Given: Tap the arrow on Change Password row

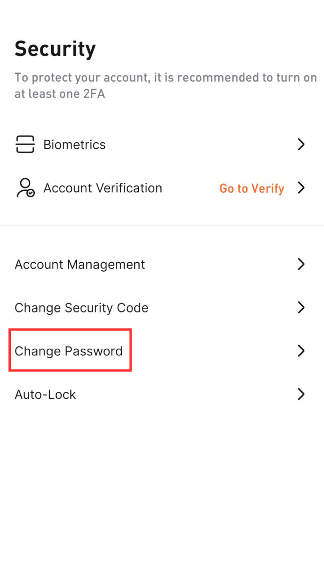Looking at the screenshot, I should coord(301,351).
